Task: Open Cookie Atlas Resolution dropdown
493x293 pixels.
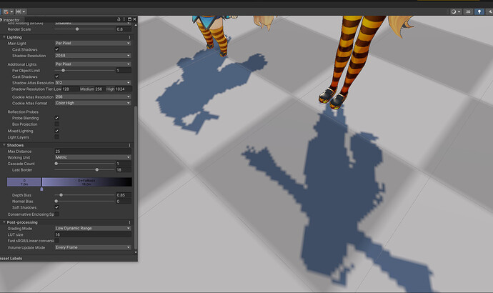Action: pos(93,96)
